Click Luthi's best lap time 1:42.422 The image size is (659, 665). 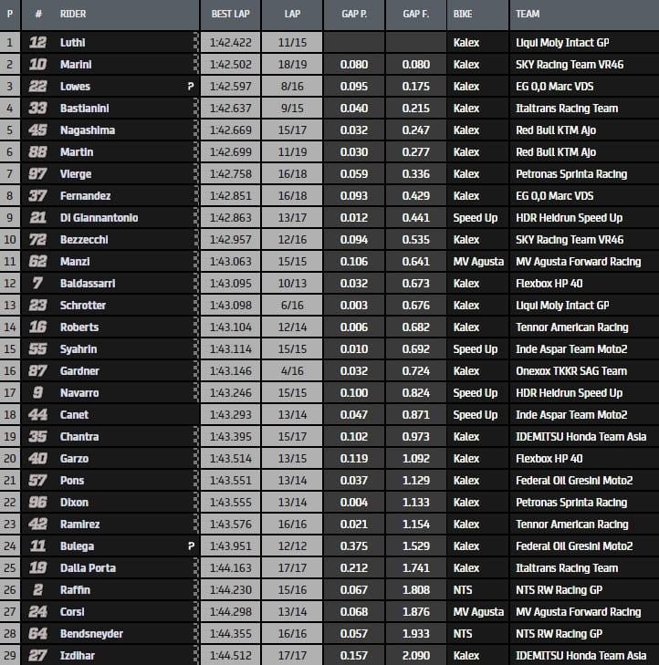(x=230, y=43)
